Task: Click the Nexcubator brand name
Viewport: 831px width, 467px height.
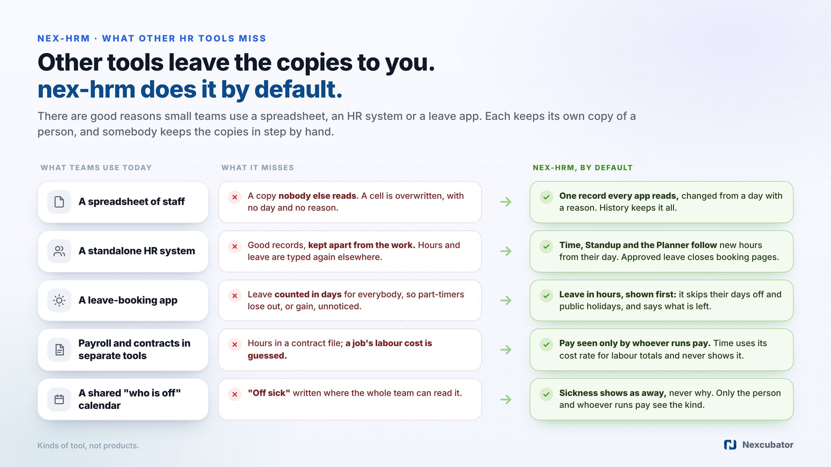Action: 768,445
